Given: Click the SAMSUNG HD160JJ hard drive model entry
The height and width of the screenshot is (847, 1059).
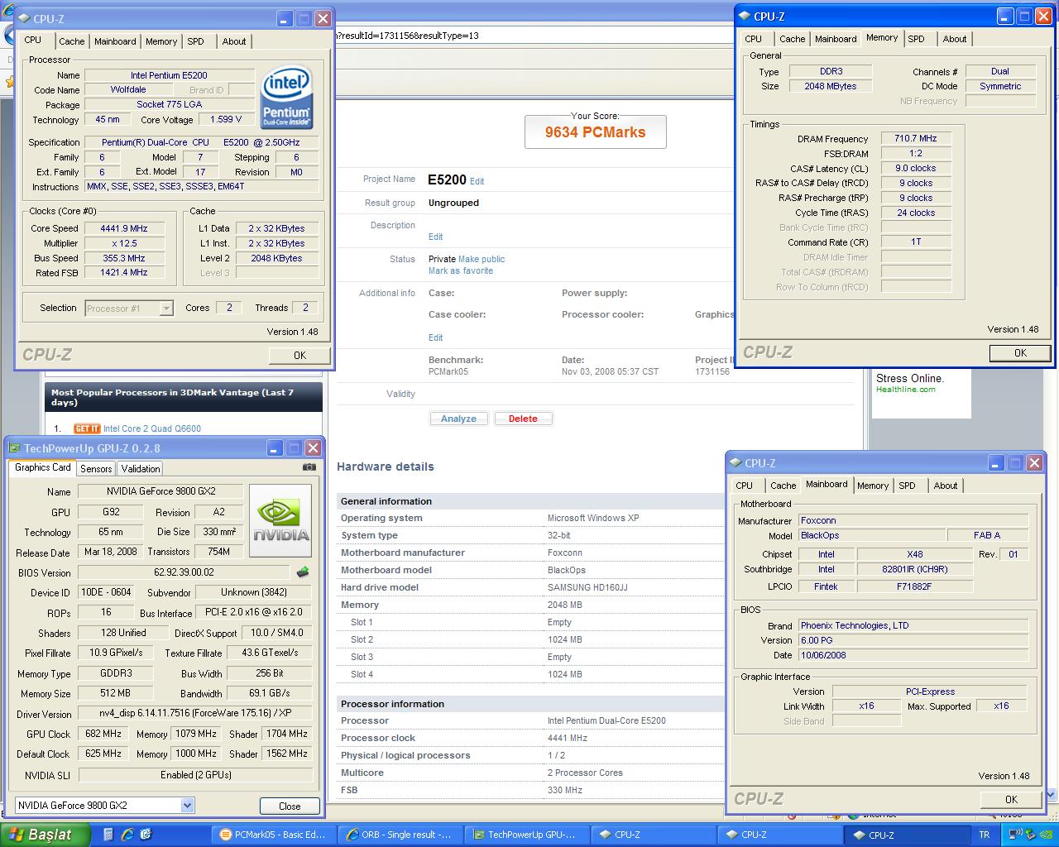Looking at the screenshot, I should click(x=587, y=587).
